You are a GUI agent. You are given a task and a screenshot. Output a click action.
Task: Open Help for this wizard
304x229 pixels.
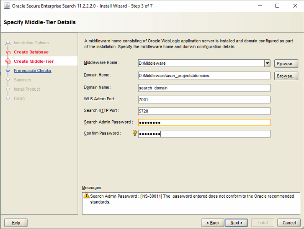[x=16, y=223]
